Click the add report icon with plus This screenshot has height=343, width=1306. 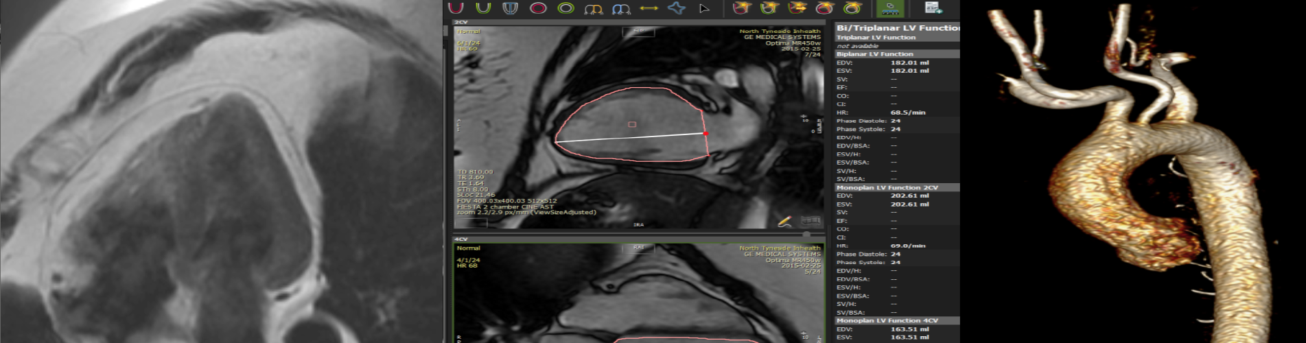pos(933,8)
